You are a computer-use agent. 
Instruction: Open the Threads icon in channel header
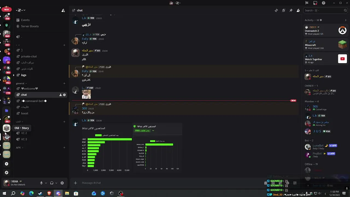(276, 10)
